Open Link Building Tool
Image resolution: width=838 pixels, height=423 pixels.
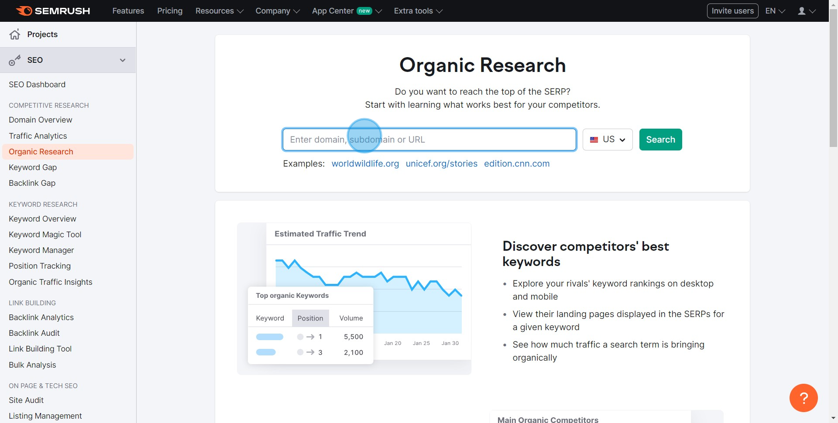click(40, 349)
